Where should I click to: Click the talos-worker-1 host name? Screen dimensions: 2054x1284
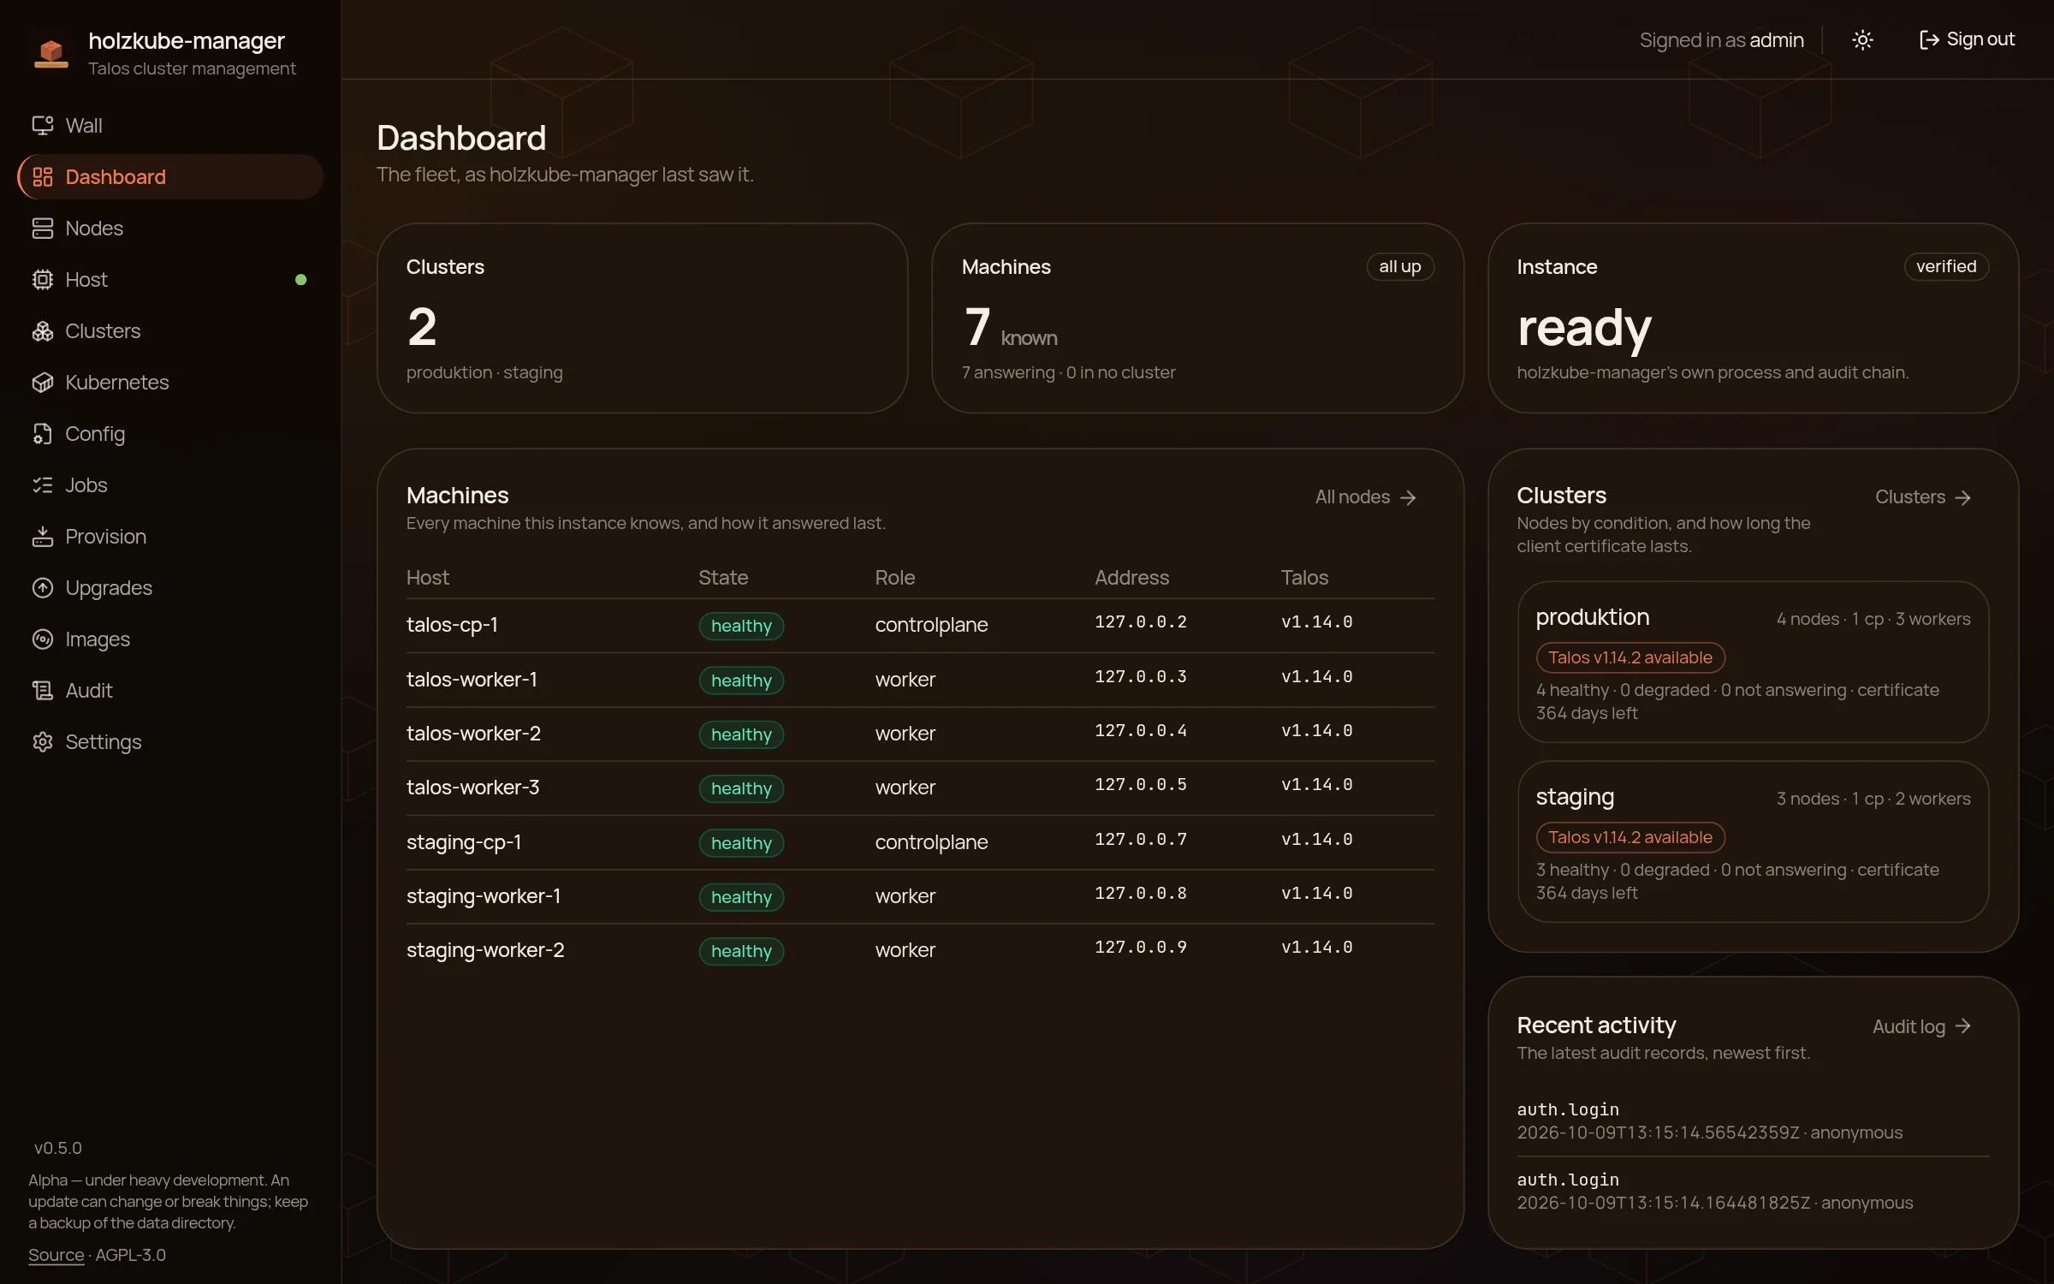click(x=472, y=680)
